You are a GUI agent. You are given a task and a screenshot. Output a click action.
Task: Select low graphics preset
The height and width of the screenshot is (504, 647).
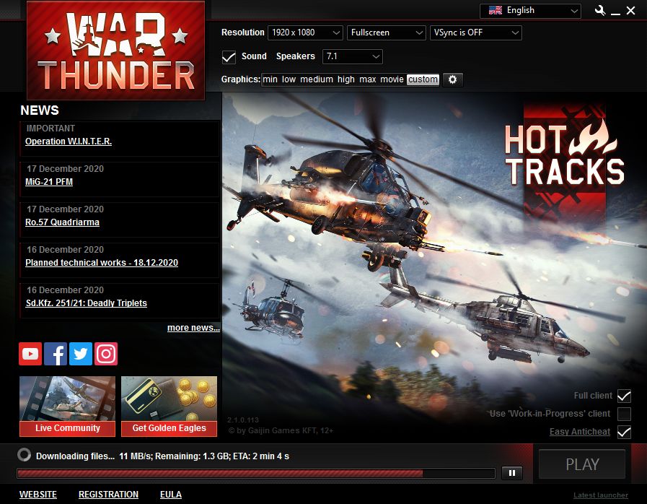(x=289, y=79)
